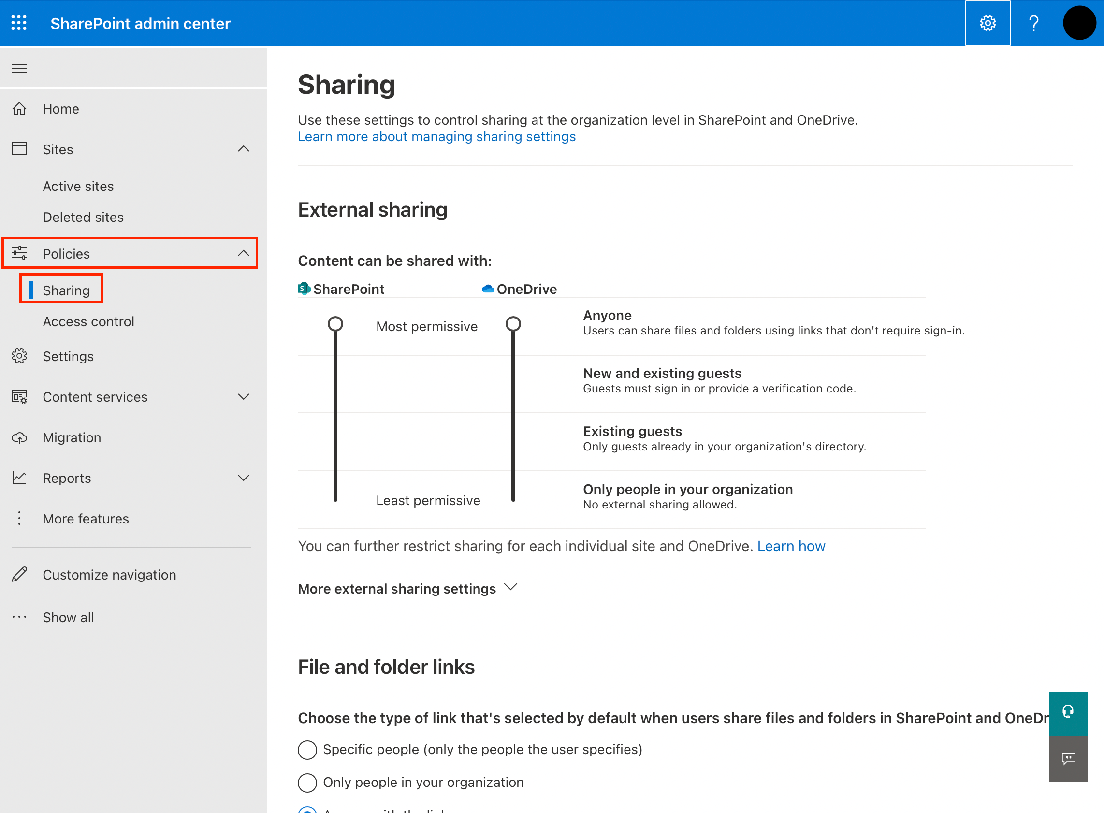The width and height of the screenshot is (1104, 813).
Task: Collapse the Policies section chevron
Action: click(x=244, y=253)
